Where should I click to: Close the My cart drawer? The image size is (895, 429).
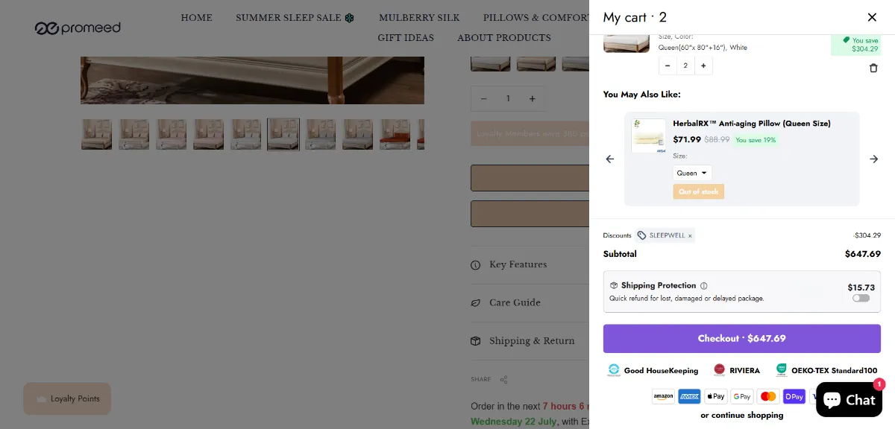872,17
